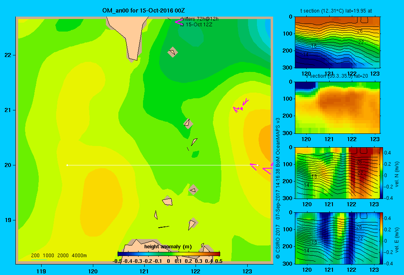Screen dimensions: 404x275
Task: Click the "vel. E (m/s)" axis label
Action: click(397, 240)
